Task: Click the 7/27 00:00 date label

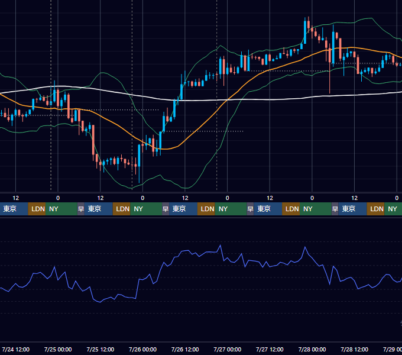Action: (228, 349)
